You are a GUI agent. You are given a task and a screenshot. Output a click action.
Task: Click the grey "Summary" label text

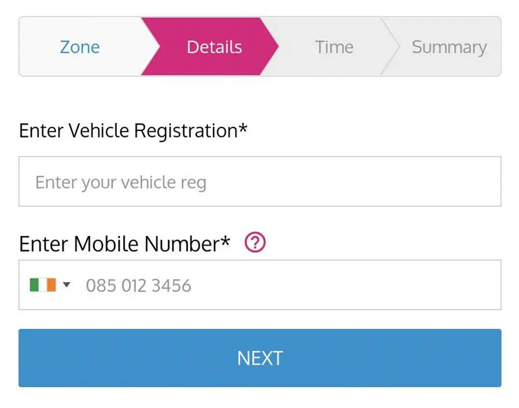pyautogui.click(x=449, y=47)
